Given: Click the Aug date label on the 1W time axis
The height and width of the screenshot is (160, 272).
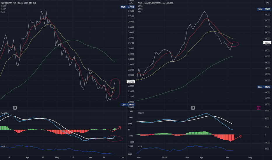Looking at the screenshot, I should (250, 158).
